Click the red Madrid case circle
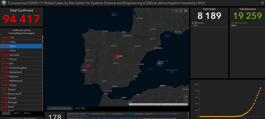Screen dimensions: 265x119 coord(117,57)
